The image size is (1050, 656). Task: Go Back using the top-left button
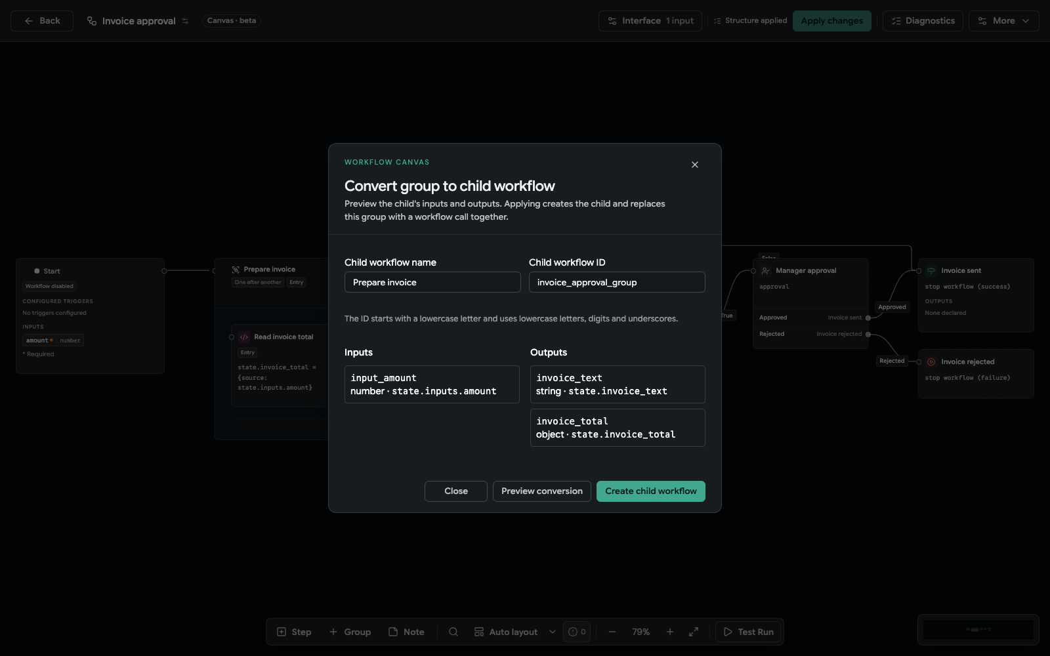pyautogui.click(x=42, y=21)
